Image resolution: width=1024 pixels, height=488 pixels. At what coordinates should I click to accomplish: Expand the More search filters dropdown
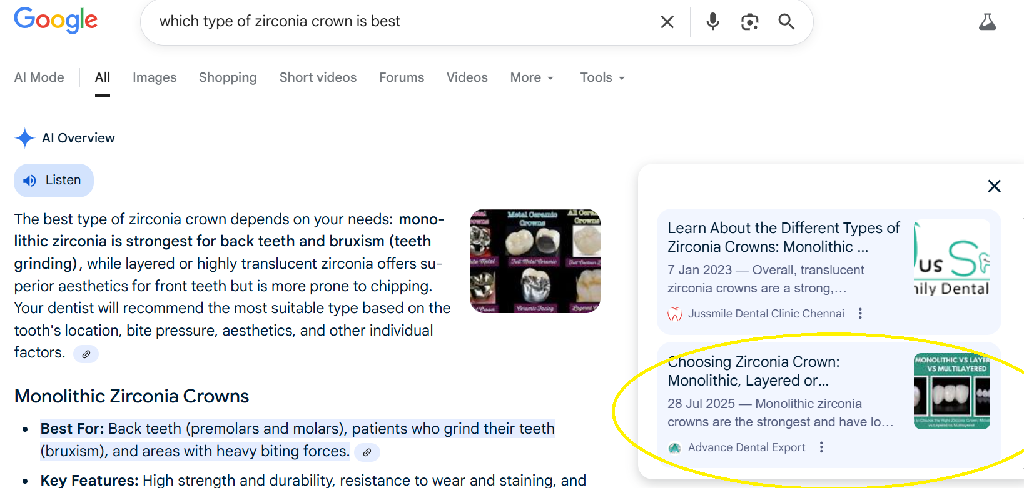(x=532, y=77)
